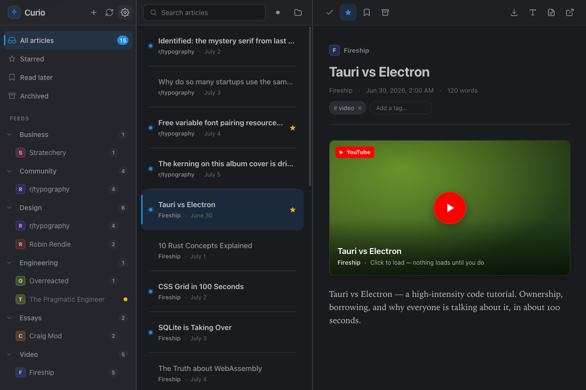This screenshot has height=390, width=586.
Task: Open Starred list
Action: pos(68,59)
